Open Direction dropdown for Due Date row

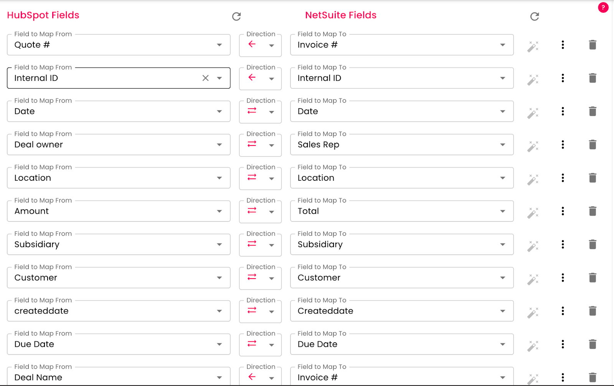click(271, 345)
